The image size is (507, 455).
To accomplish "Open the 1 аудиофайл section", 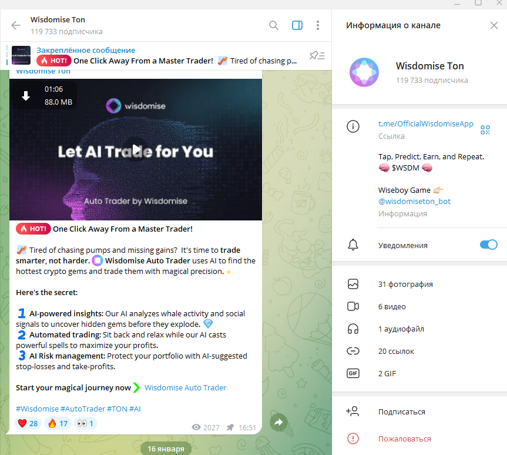I will tap(419, 329).
